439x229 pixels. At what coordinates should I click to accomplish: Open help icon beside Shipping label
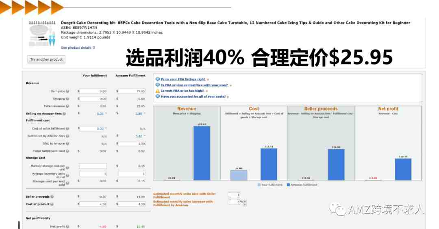pos(67,99)
